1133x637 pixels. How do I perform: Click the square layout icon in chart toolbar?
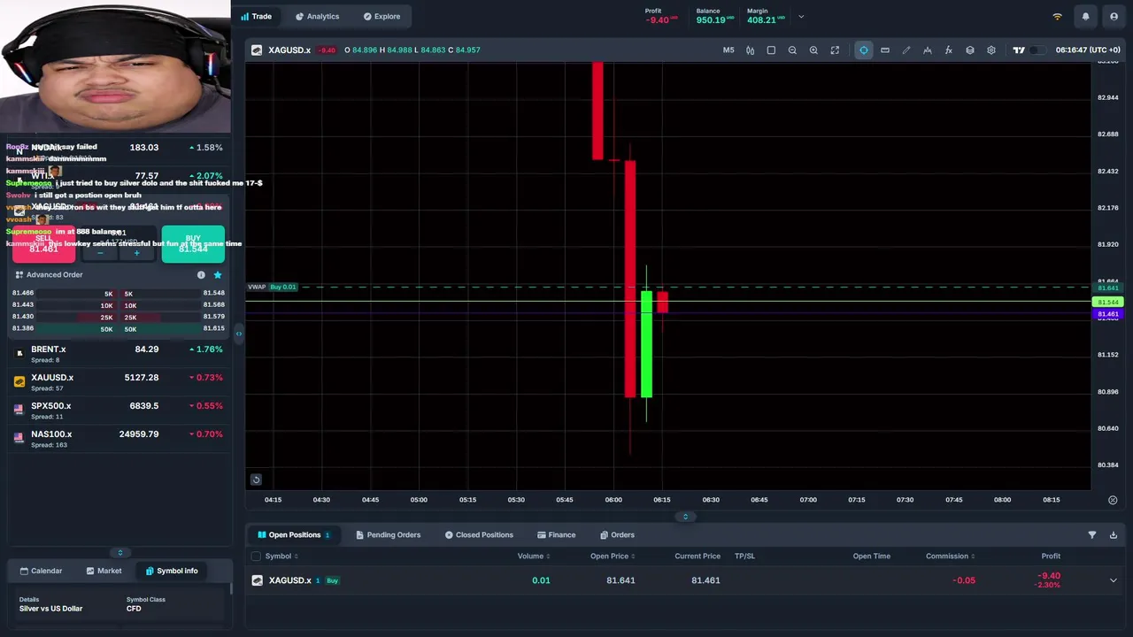coord(771,50)
